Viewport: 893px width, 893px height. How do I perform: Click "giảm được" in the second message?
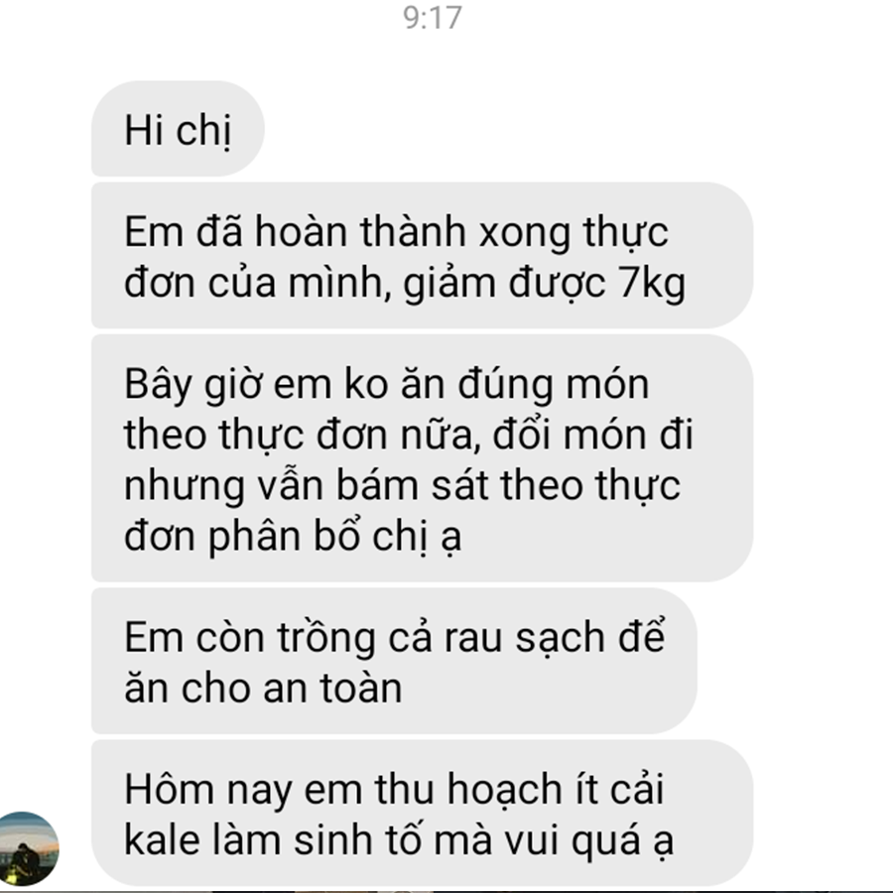tap(505, 284)
